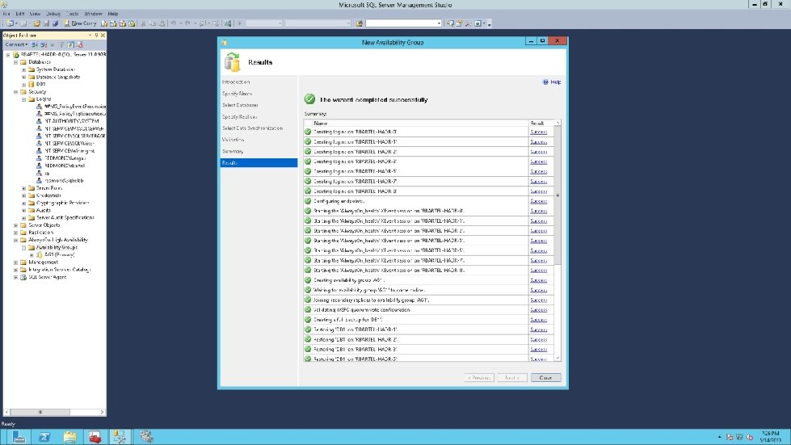Viewport: 791px width, 445px height.
Task: Select the SQL Server Agent node
Action: point(47,277)
